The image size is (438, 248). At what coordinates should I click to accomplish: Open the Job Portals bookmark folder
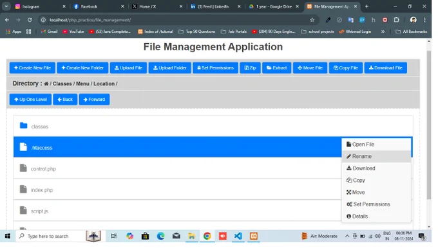[234, 31]
